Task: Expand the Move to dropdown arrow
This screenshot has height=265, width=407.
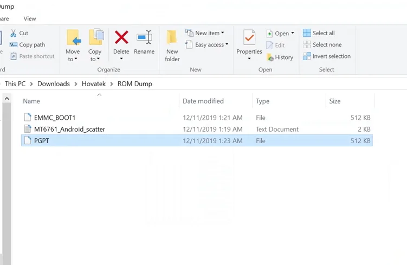Action: [76, 59]
